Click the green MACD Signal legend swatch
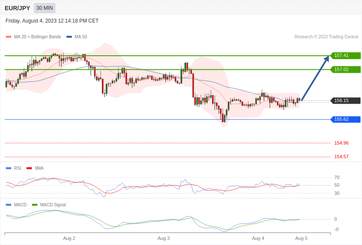Screen dimensions: 362x245 point(34,205)
